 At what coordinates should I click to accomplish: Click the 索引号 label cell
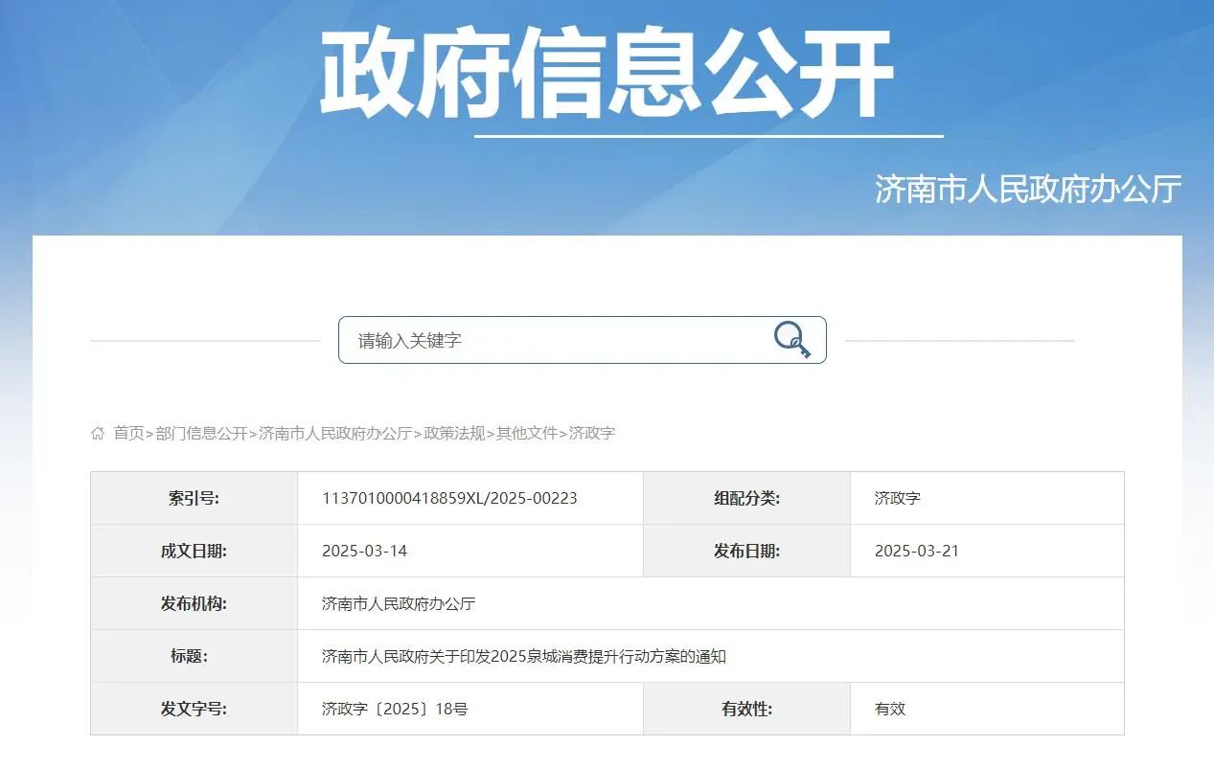coord(195,498)
